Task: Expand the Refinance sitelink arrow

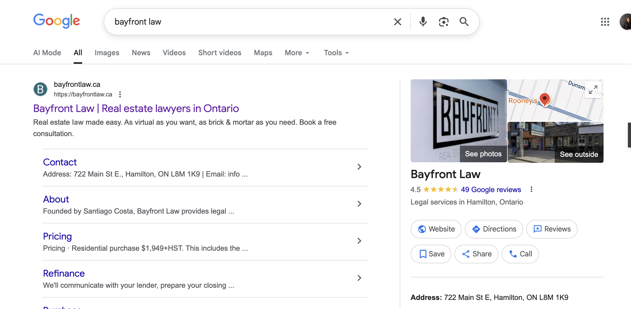Action: 359,278
